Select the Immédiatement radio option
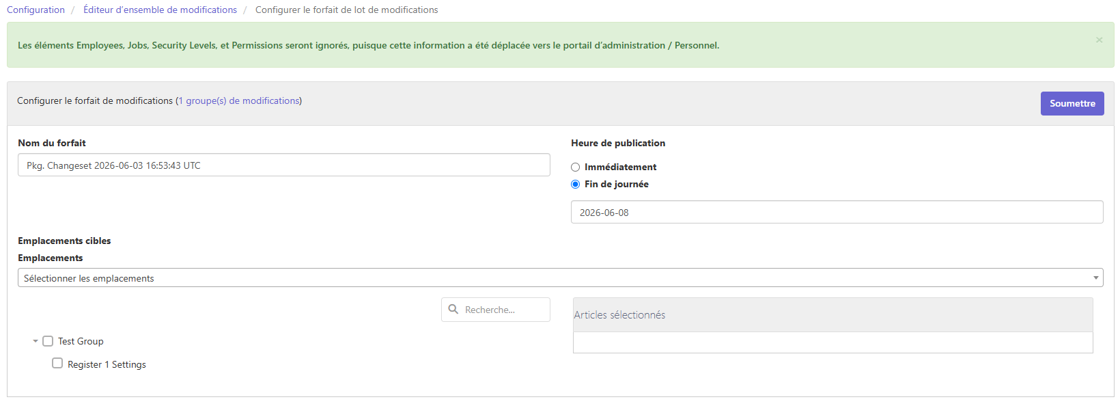The height and width of the screenshot is (406, 1120). pyautogui.click(x=576, y=167)
